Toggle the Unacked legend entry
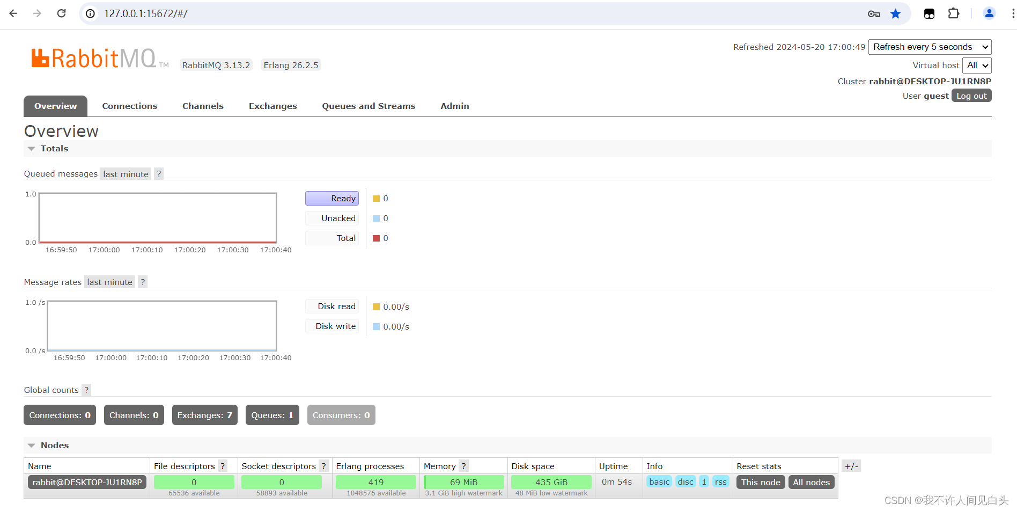The height and width of the screenshot is (511, 1017). pyautogui.click(x=332, y=218)
